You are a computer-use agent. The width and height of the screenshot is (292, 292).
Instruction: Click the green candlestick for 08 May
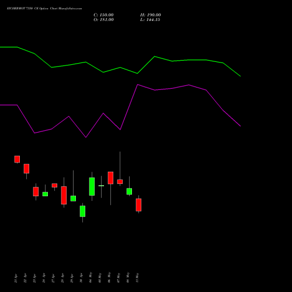click(x=129, y=192)
